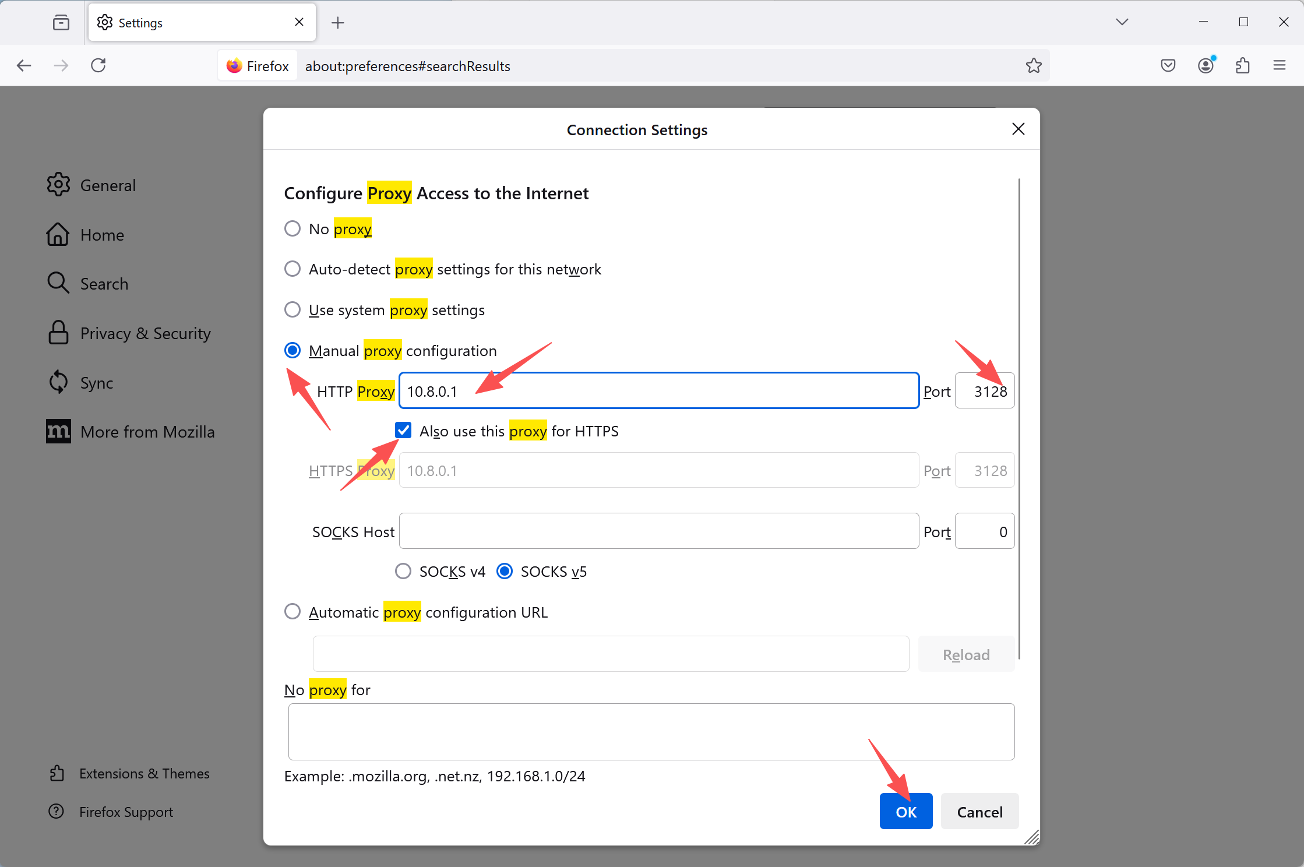
Task: Open the Extensions puzzle icon in toolbar
Action: (x=1242, y=65)
